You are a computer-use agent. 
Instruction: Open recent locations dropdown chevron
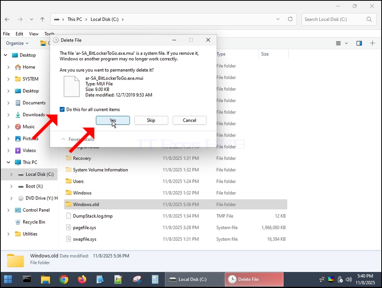[x=31, y=19]
